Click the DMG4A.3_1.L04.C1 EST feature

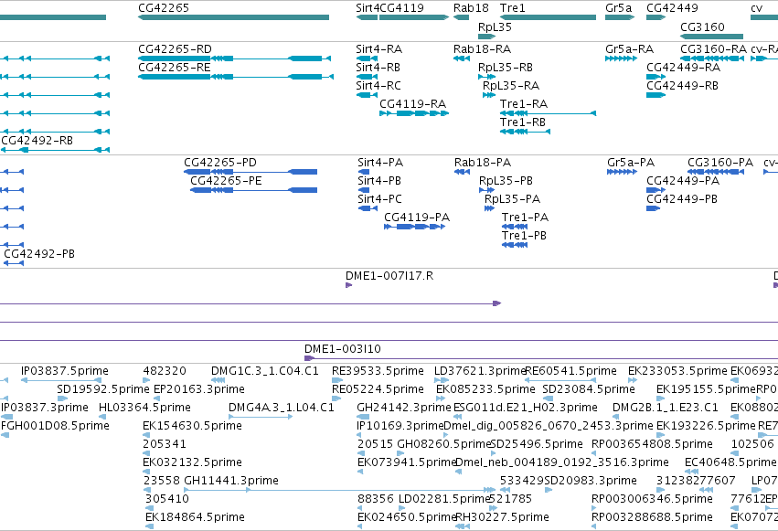click(261, 417)
